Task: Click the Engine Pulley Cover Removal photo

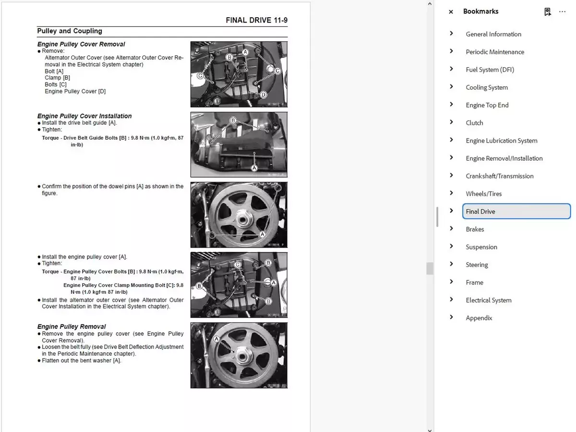Action: coord(239,74)
